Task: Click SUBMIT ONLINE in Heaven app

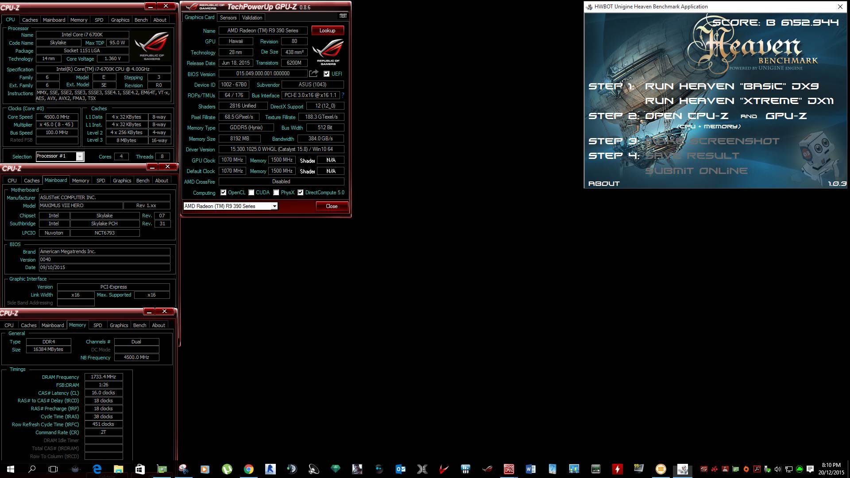Action: [x=696, y=171]
